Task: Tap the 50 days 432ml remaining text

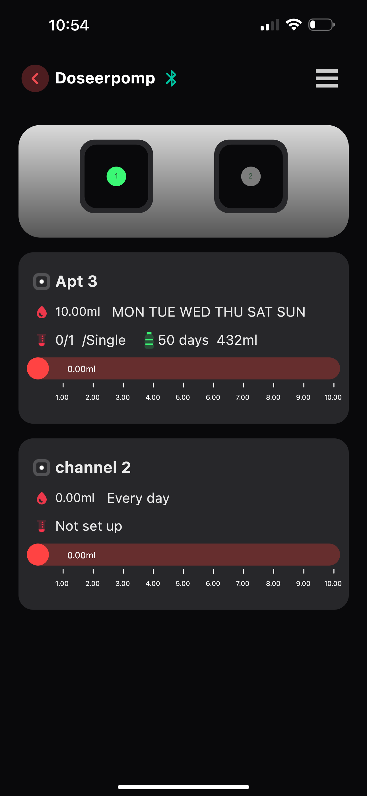Action: [x=208, y=340]
